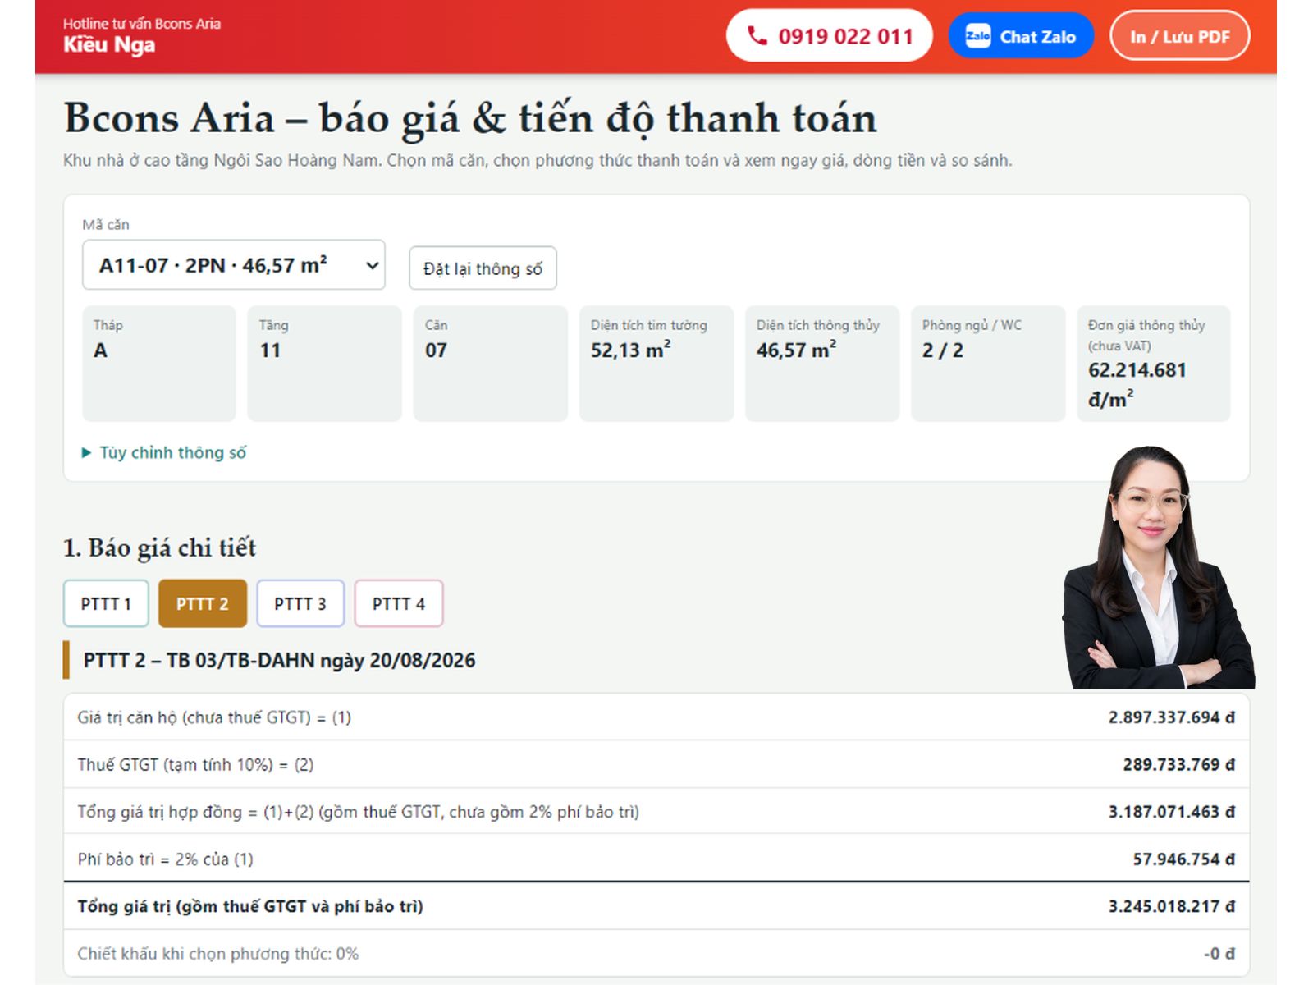1313x985 pixels.
Task: Click the Thuế GTGT (tạm tính 10%) label
Action: tap(195, 765)
